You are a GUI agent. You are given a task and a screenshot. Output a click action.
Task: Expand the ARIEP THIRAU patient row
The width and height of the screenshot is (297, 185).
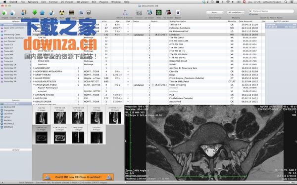click(x=34, y=75)
